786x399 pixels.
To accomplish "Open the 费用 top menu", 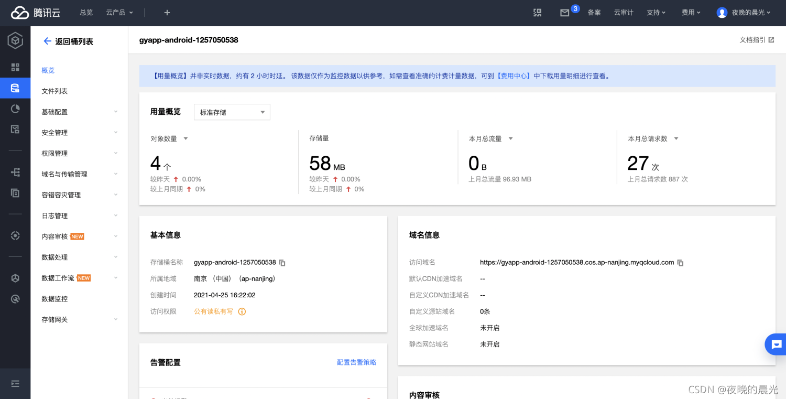I will pyautogui.click(x=691, y=13).
